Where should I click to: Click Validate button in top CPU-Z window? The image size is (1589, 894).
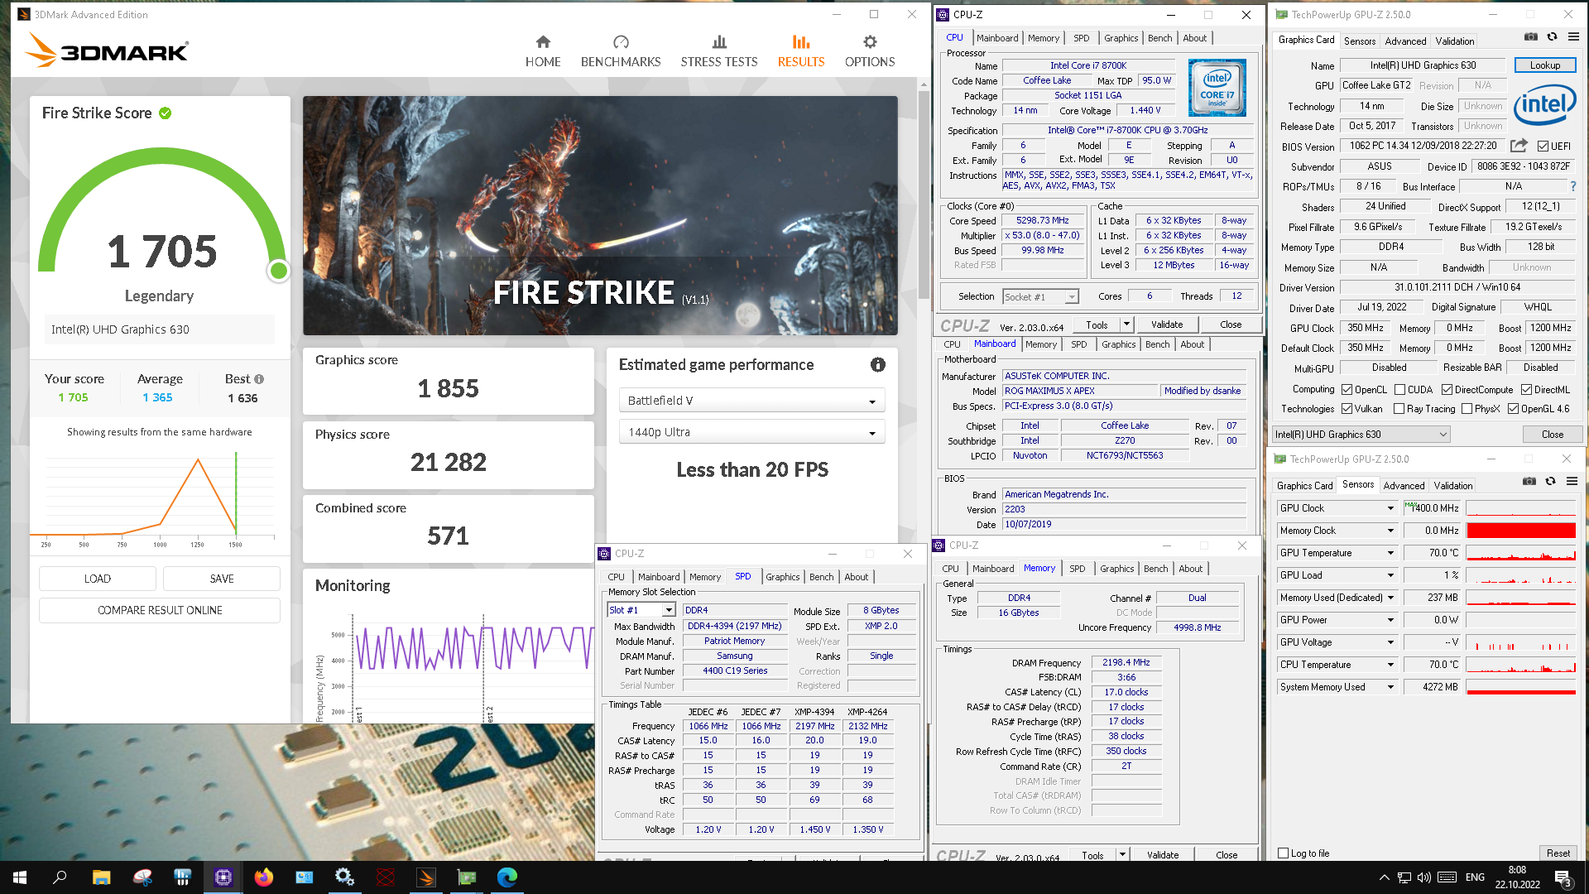point(1167,324)
